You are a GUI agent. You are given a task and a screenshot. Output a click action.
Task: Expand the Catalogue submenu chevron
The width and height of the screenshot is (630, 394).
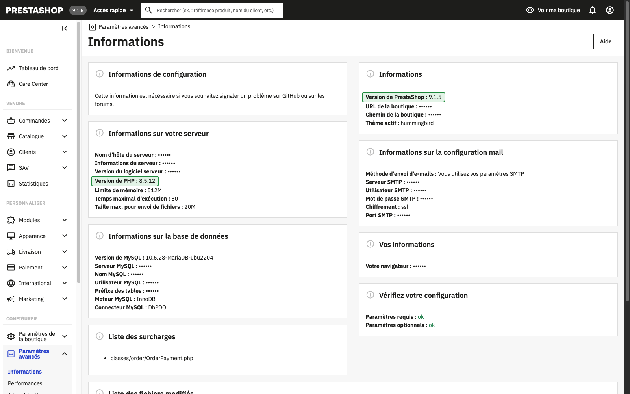click(65, 136)
